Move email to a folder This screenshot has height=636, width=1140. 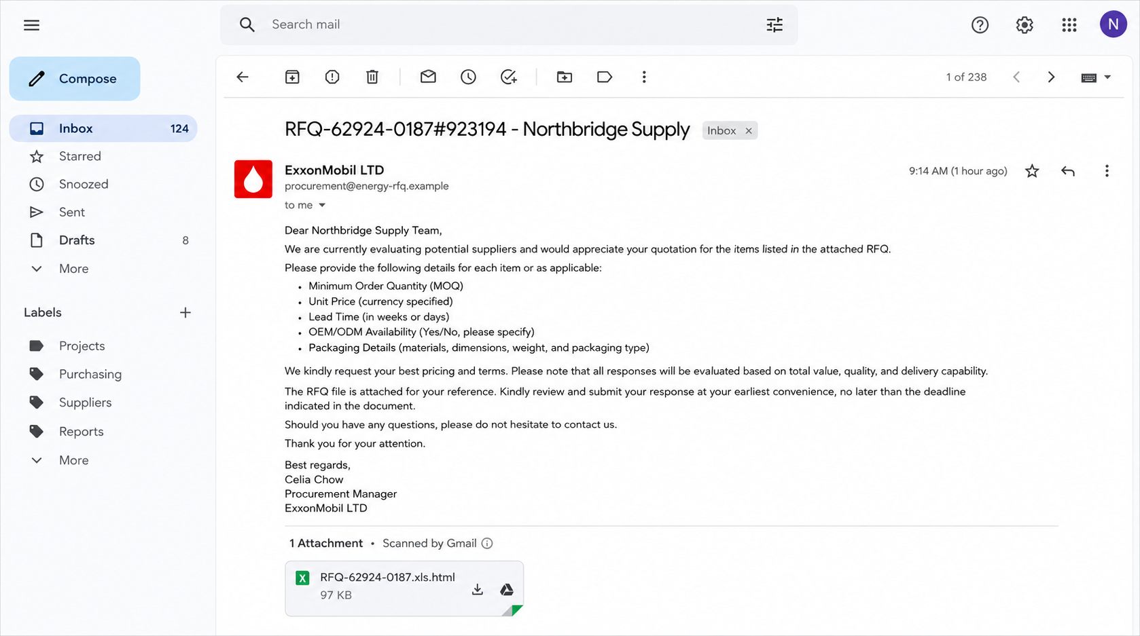click(565, 77)
